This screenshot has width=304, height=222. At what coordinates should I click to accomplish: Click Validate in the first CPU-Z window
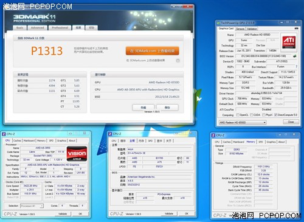[x=63, y=213]
